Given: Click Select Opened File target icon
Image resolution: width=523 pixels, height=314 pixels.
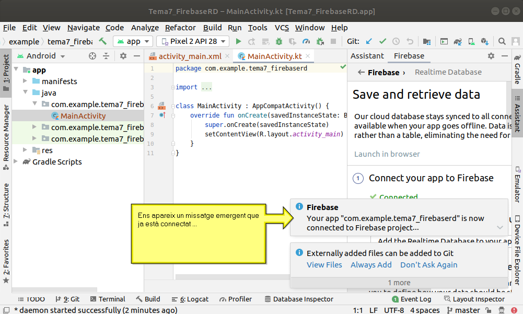Looking at the screenshot, I should click(x=92, y=56).
